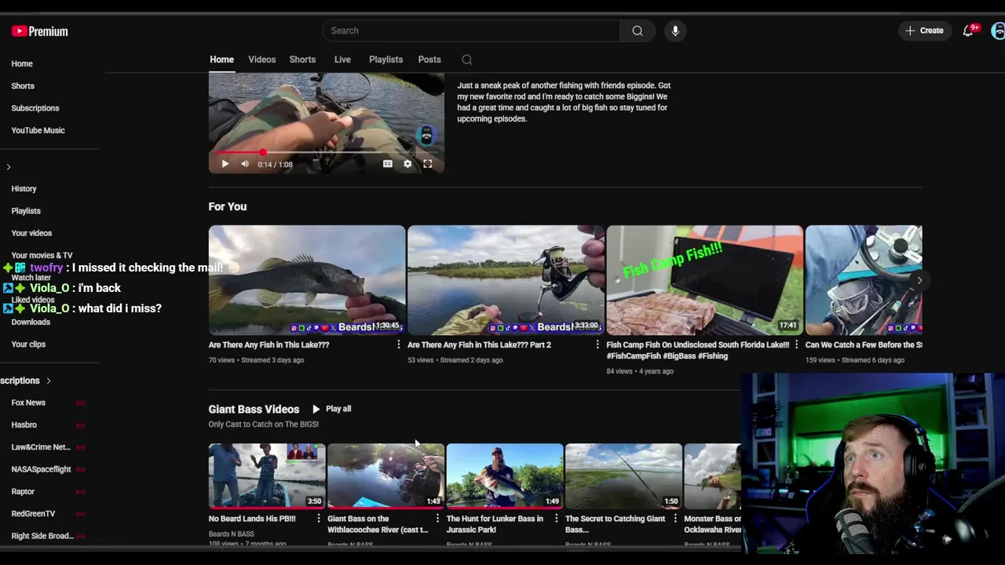
Task: Click the Create button
Action: tap(924, 31)
